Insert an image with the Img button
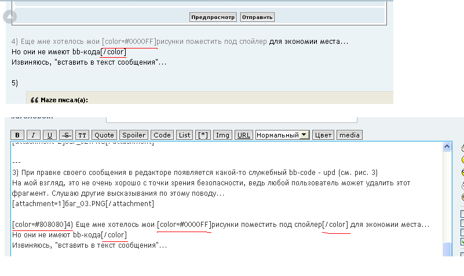Viewport: 464px width, 276px height. [x=222, y=135]
